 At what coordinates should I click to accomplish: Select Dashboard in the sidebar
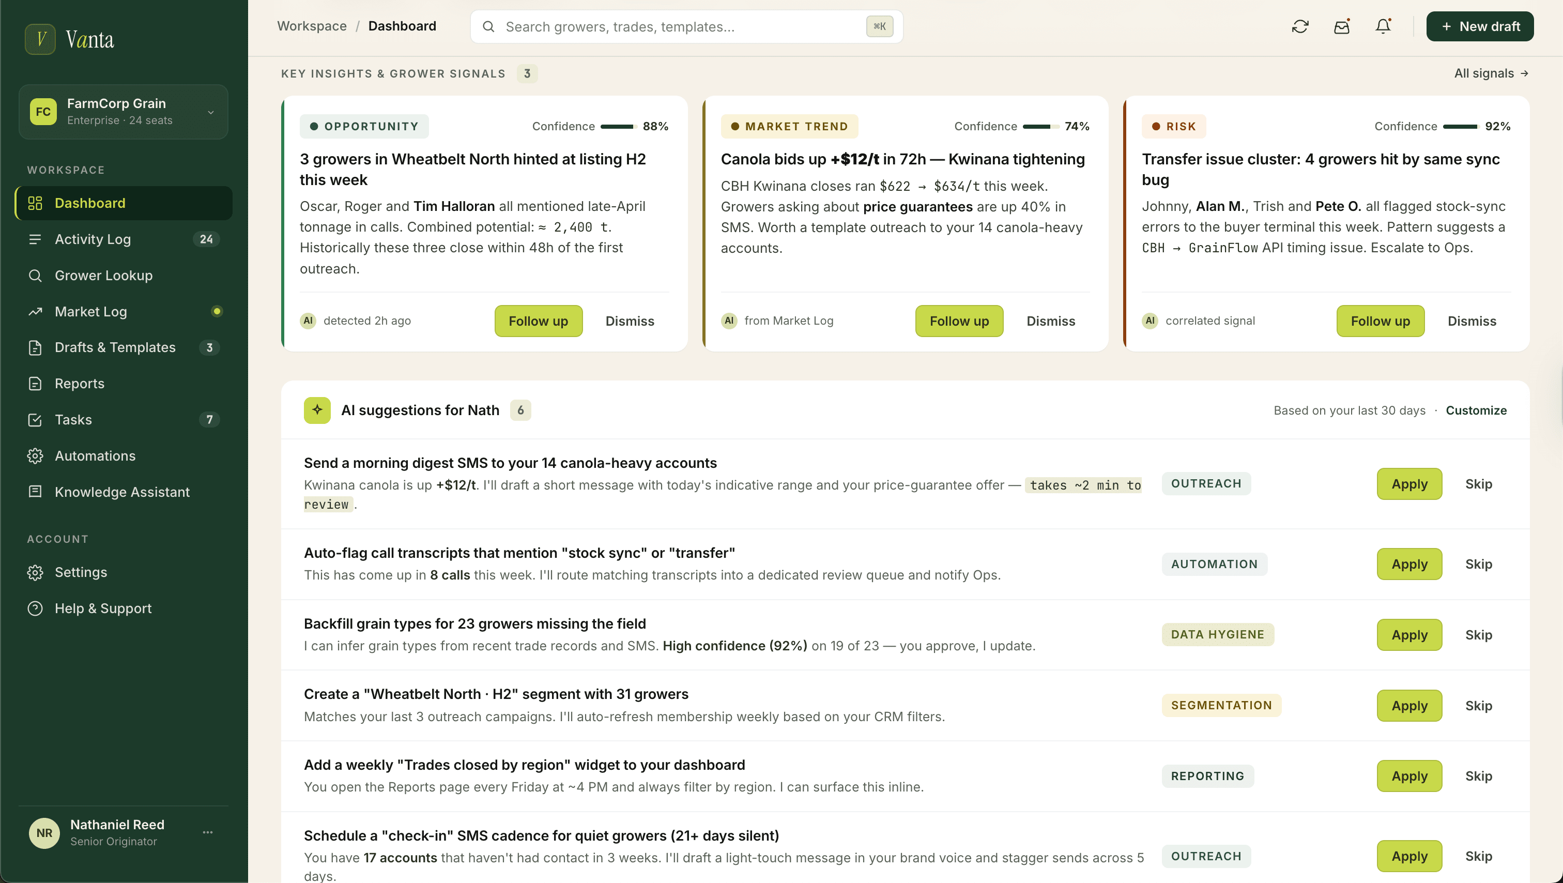point(90,203)
